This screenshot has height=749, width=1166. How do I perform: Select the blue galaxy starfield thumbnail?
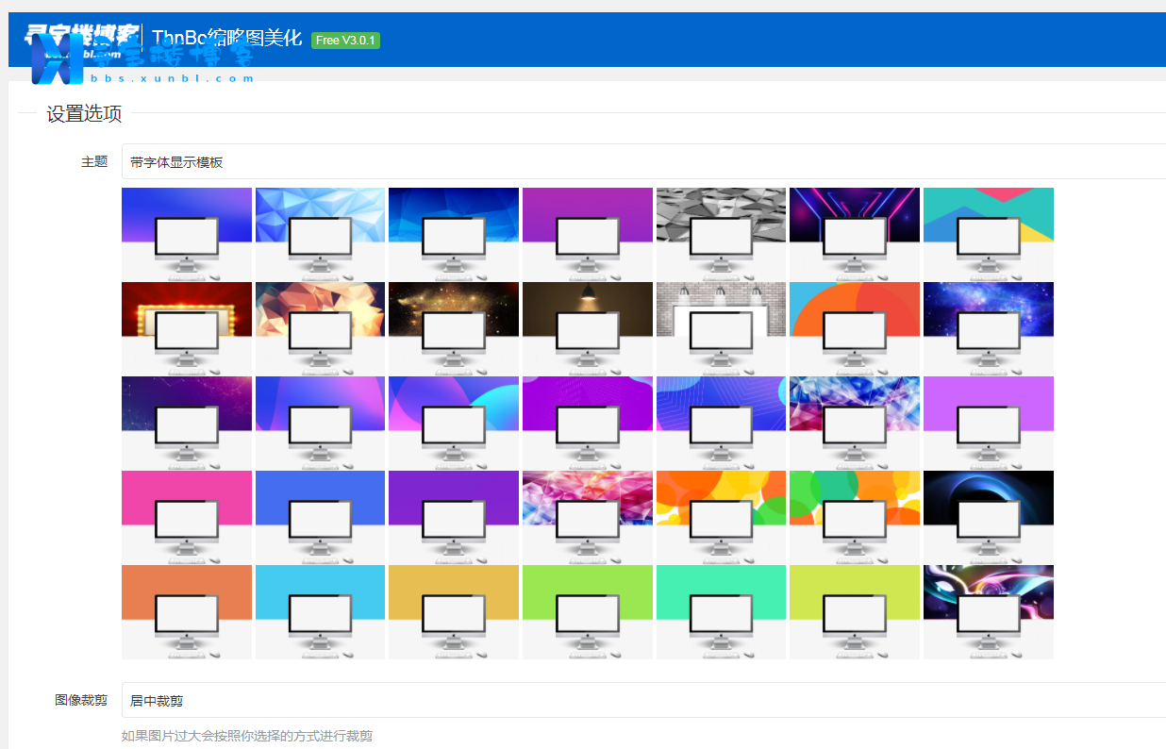pos(988,328)
